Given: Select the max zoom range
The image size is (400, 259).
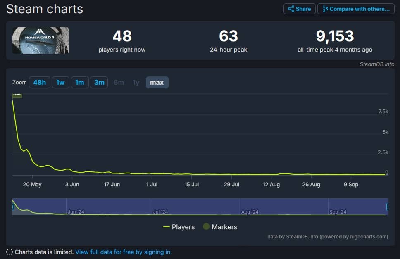Looking at the screenshot, I should (157, 82).
